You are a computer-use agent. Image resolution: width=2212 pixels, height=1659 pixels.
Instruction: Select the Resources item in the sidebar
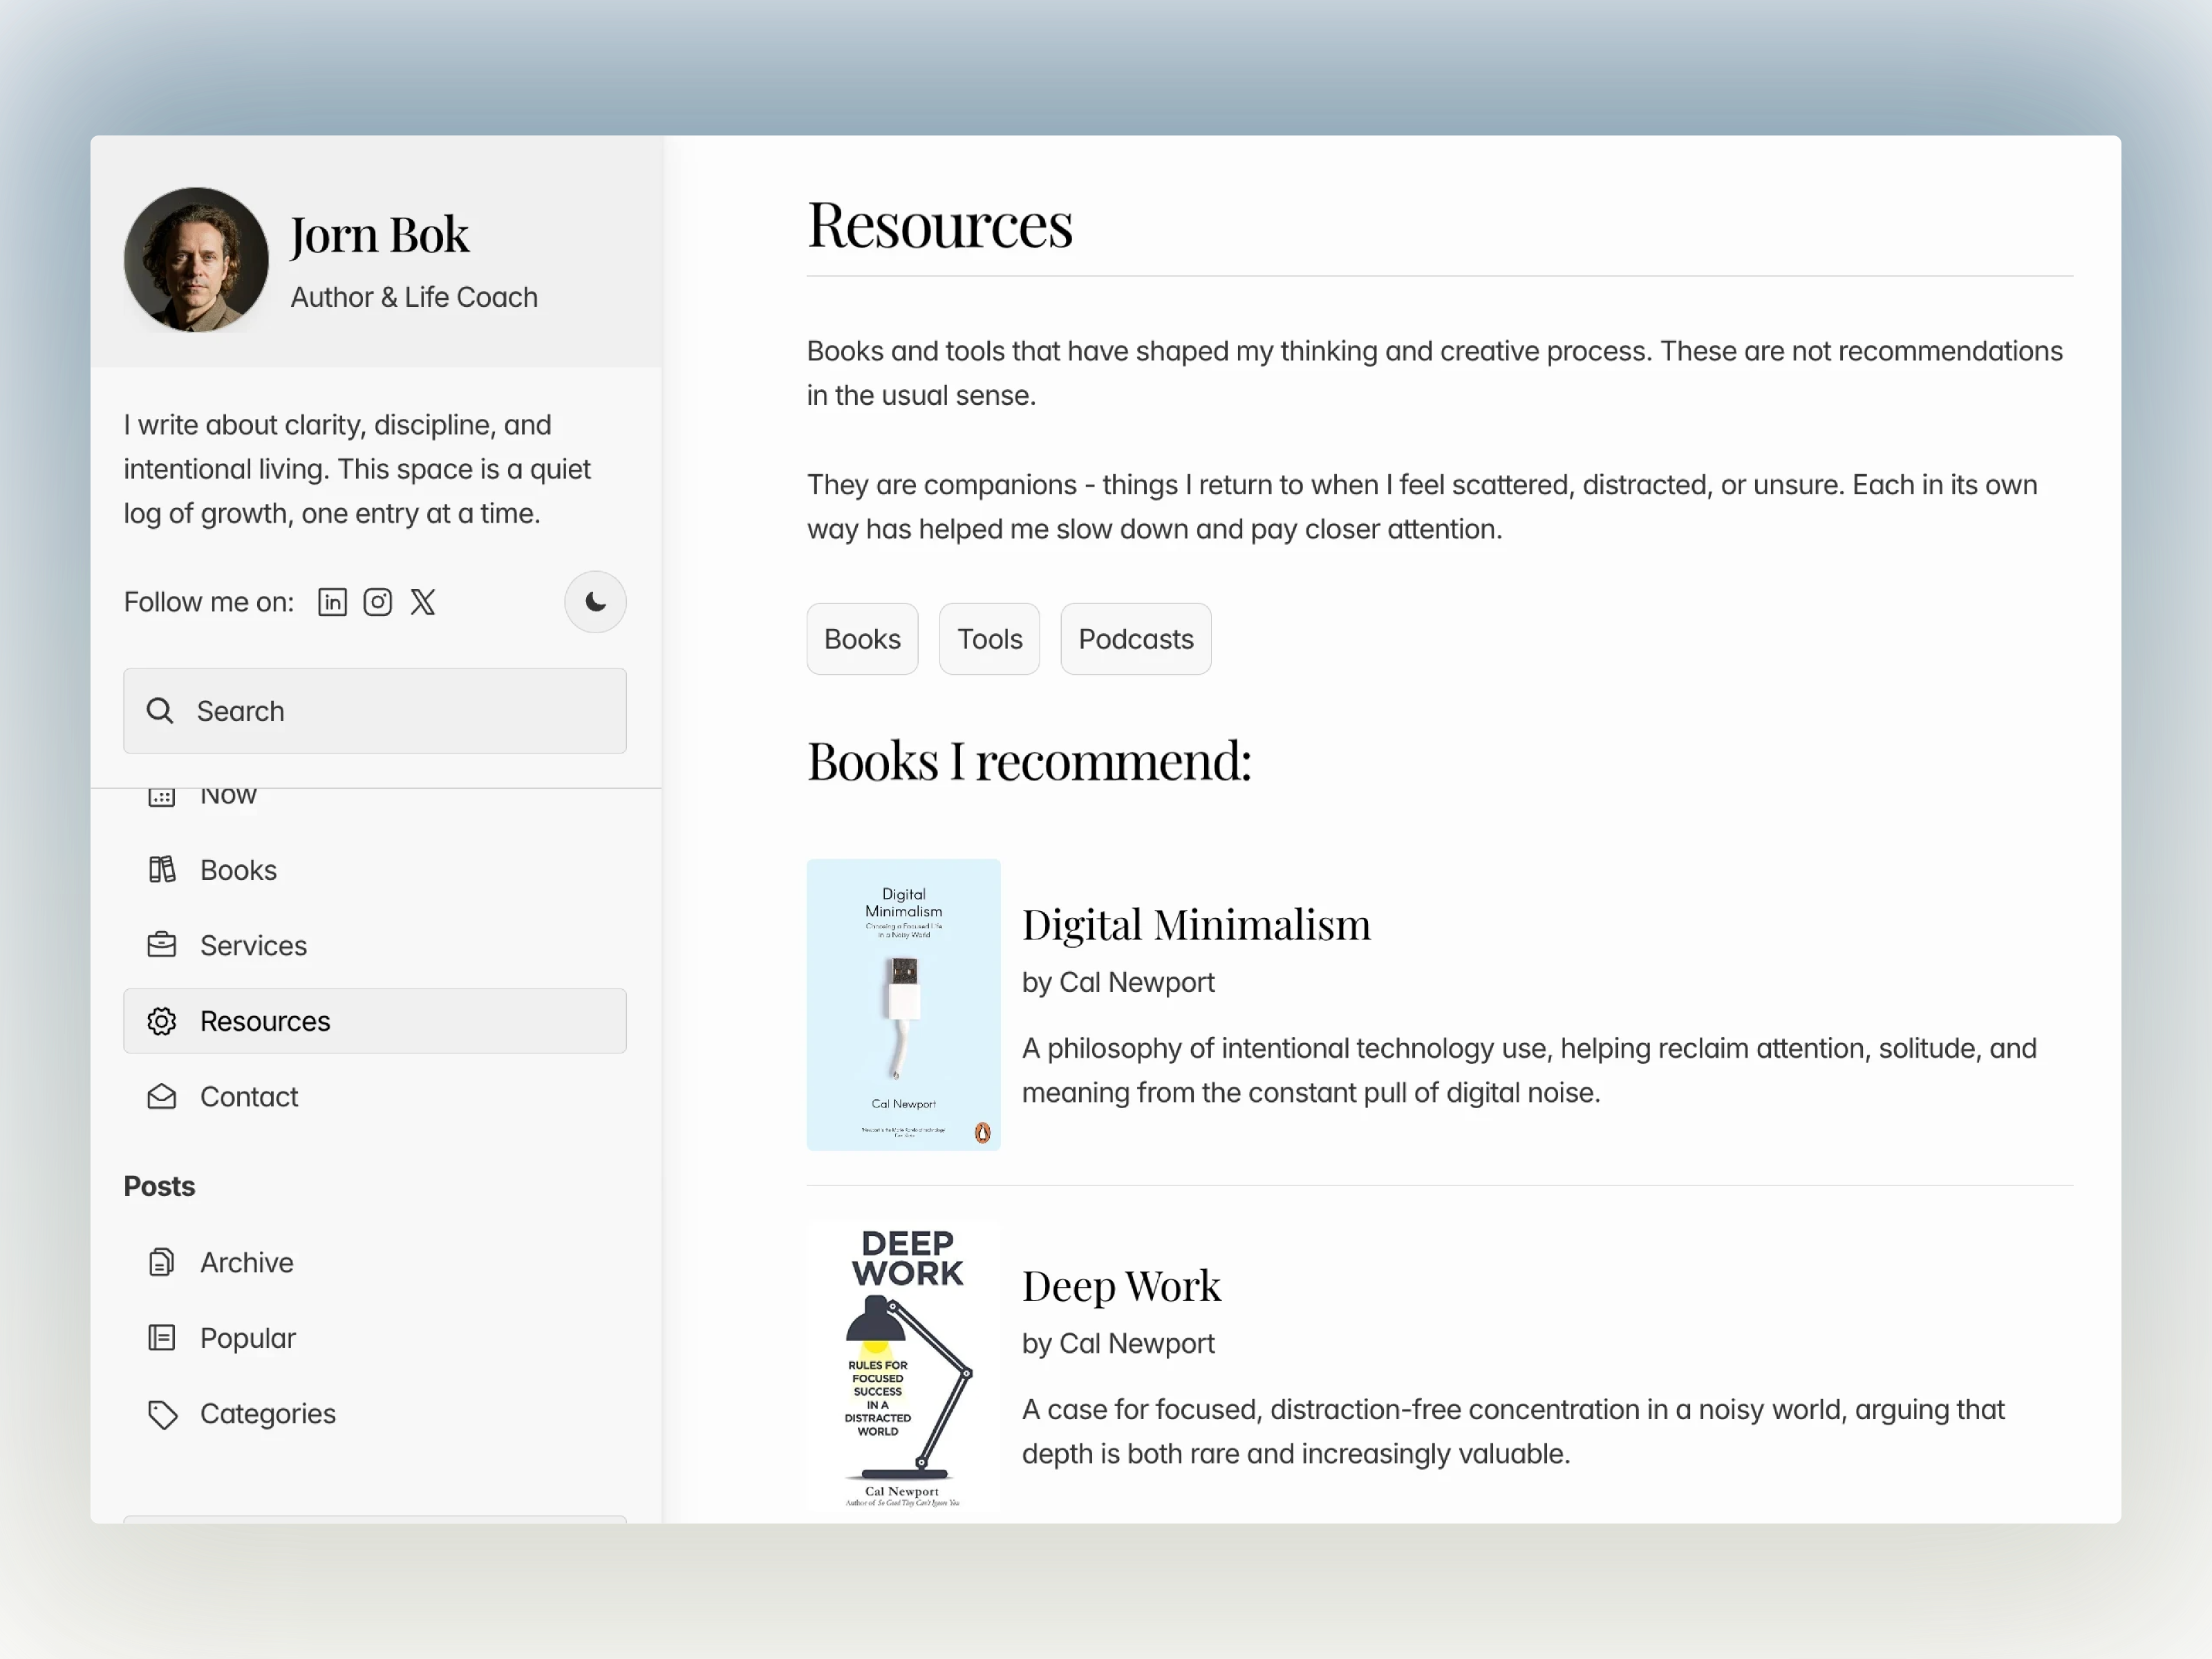(375, 1021)
